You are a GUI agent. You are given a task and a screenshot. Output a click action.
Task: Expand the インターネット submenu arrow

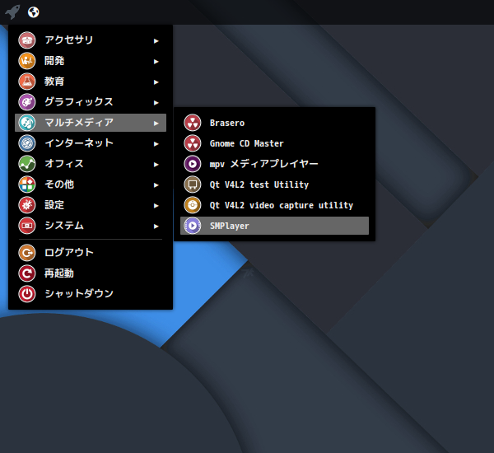click(x=156, y=144)
